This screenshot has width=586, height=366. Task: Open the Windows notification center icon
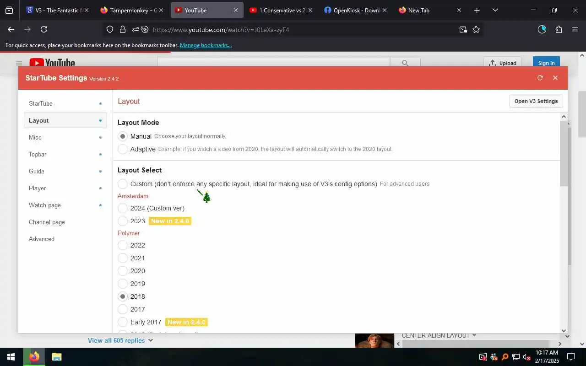(x=571, y=357)
